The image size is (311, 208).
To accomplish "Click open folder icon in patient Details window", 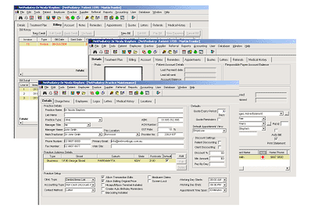I will click(x=135, y=52).
